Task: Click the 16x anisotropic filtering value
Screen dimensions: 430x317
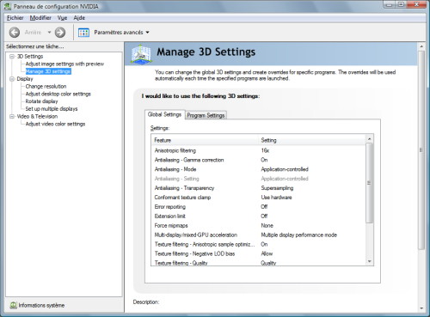Action: coord(265,150)
